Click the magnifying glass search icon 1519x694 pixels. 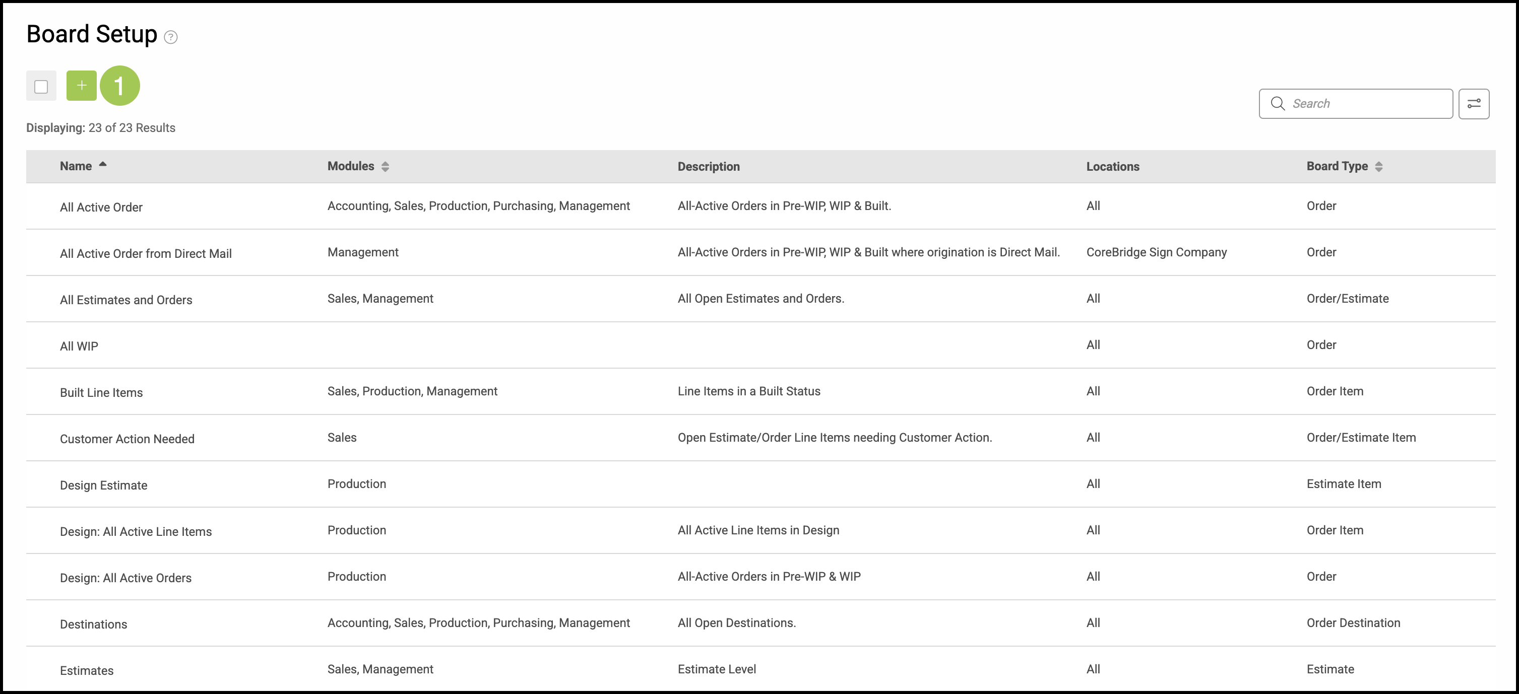[x=1277, y=104]
